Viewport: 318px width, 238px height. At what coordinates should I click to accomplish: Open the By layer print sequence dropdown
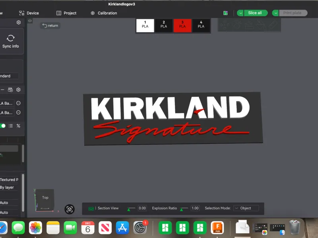coord(9,187)
